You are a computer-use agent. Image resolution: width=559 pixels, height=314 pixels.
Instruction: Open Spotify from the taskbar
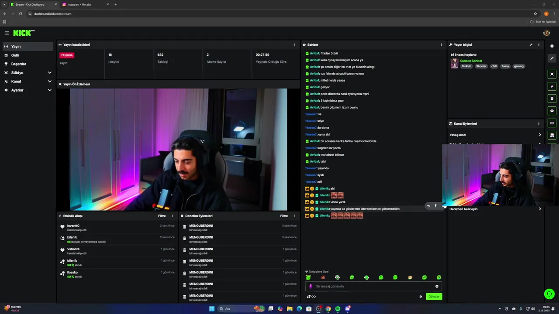pyautogui.click(x=338, y=309)
